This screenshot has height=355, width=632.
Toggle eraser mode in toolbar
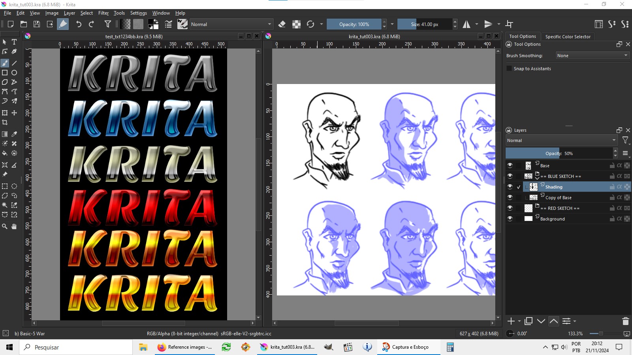click(282, 24)
